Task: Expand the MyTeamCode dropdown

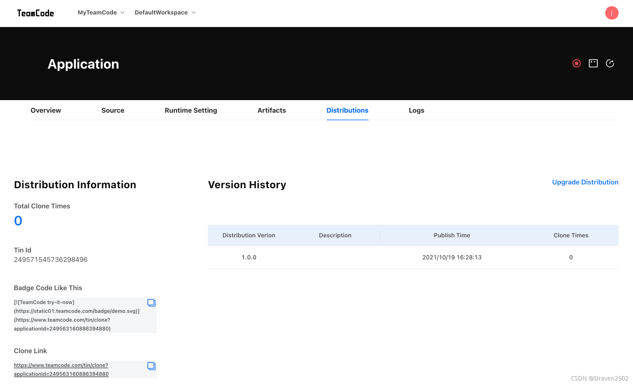Action: click(101, 13)
